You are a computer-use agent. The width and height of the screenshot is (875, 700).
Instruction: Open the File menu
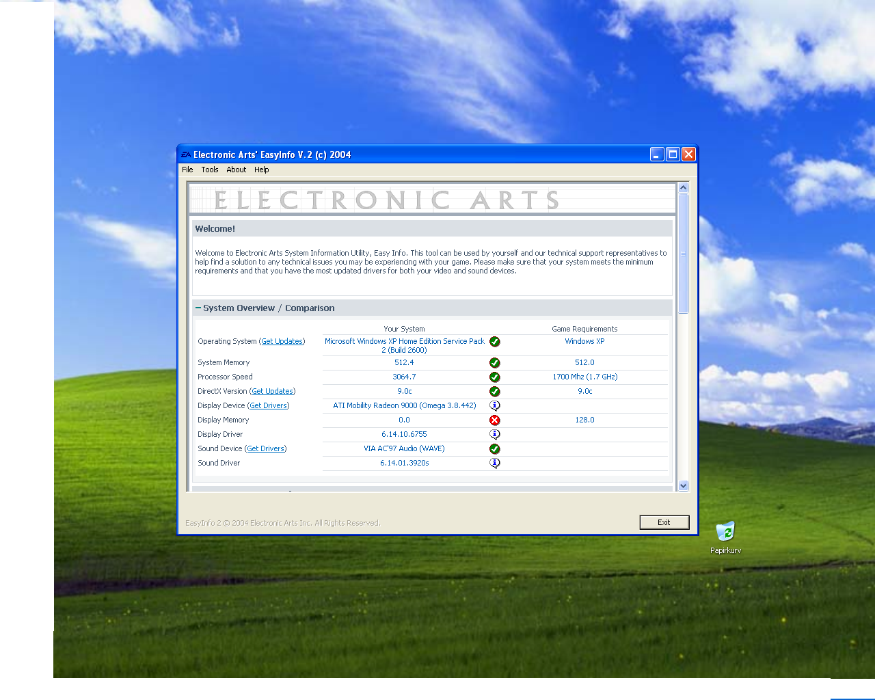[x=187, y=170]
